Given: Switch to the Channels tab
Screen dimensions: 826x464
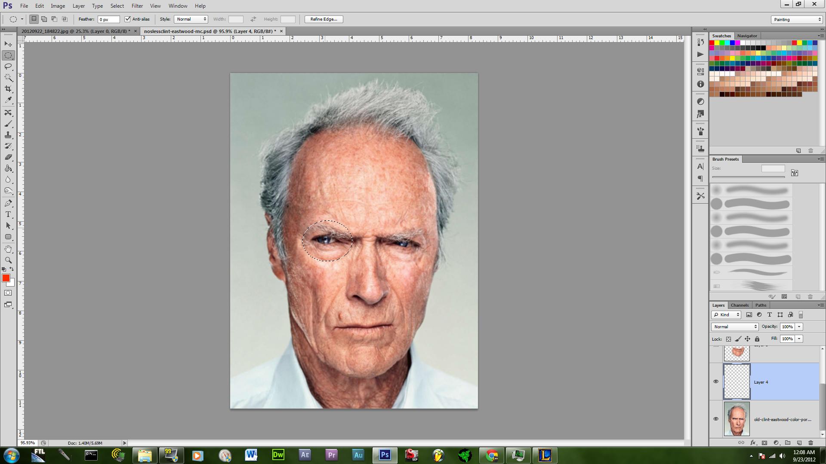Looking at the screenshot, I should click(x=740, y=305).
